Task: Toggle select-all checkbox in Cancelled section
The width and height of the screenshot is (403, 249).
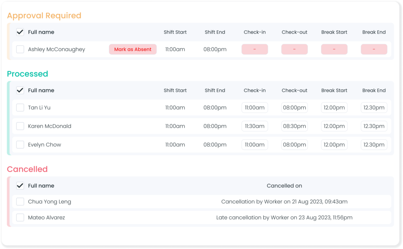Action: pyautogui.click(x=20, y=186)
